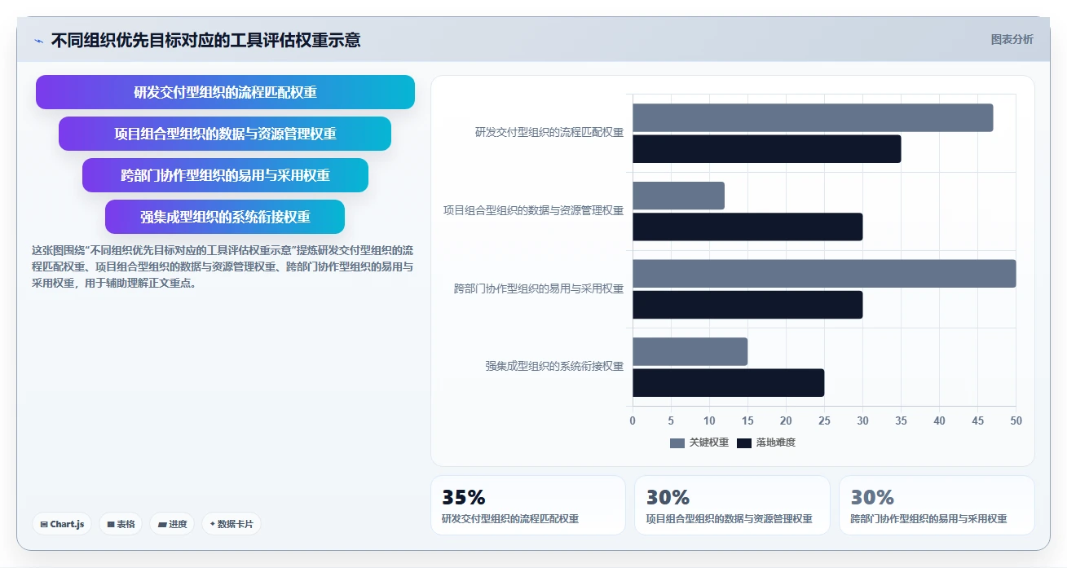Click the 进度 tag chip
The width and height of the screenshot is (1067, 568).
point(172,524)
